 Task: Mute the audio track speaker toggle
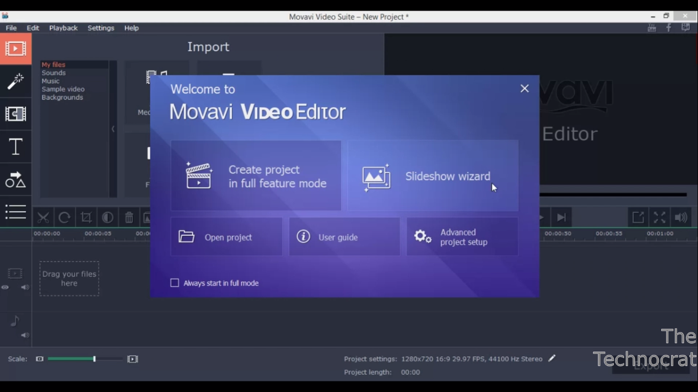(x=24, y=335)
